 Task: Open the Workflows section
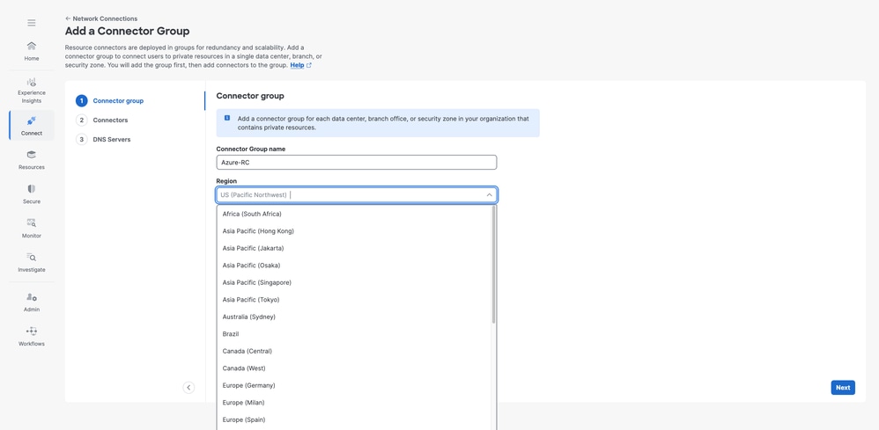point(32,336)
